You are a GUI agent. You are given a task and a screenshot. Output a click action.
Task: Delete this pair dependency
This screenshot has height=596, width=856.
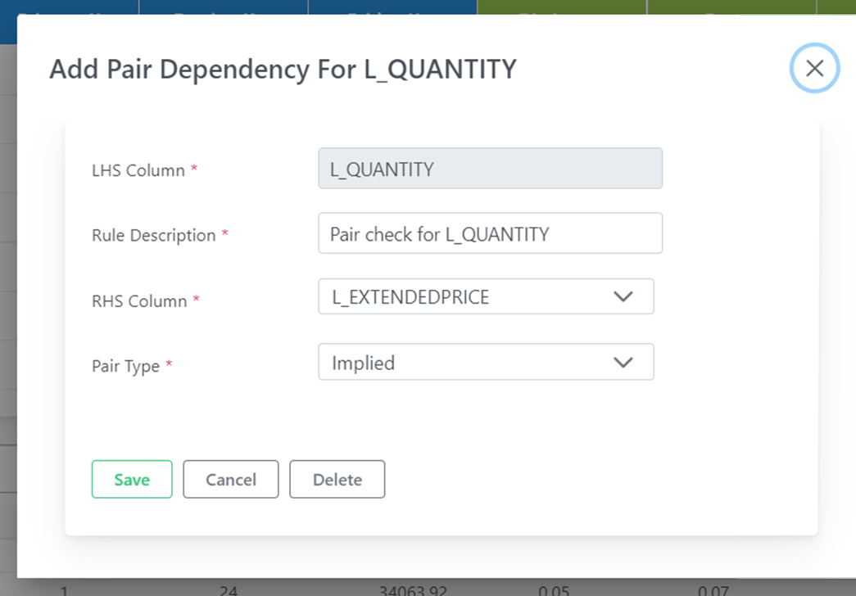click(x=337, y=480)
